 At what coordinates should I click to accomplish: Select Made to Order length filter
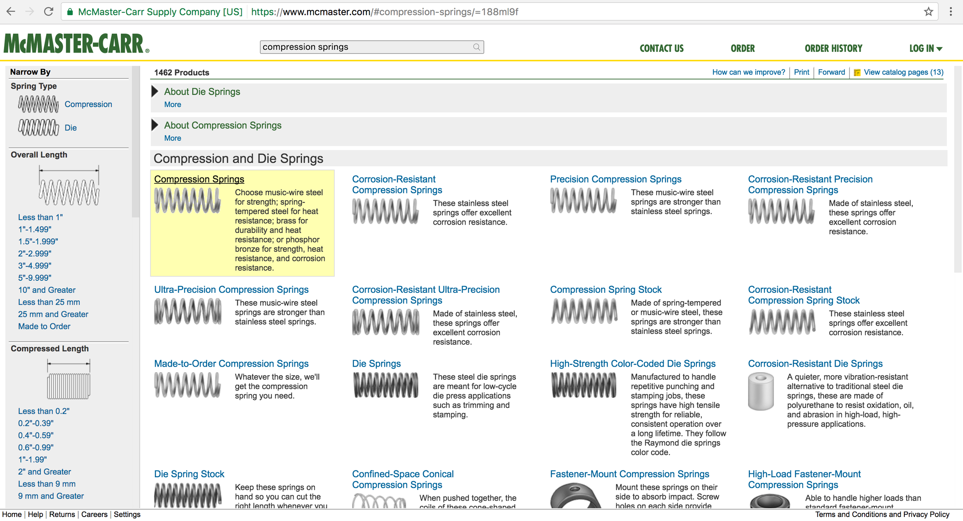coord(44,326)
